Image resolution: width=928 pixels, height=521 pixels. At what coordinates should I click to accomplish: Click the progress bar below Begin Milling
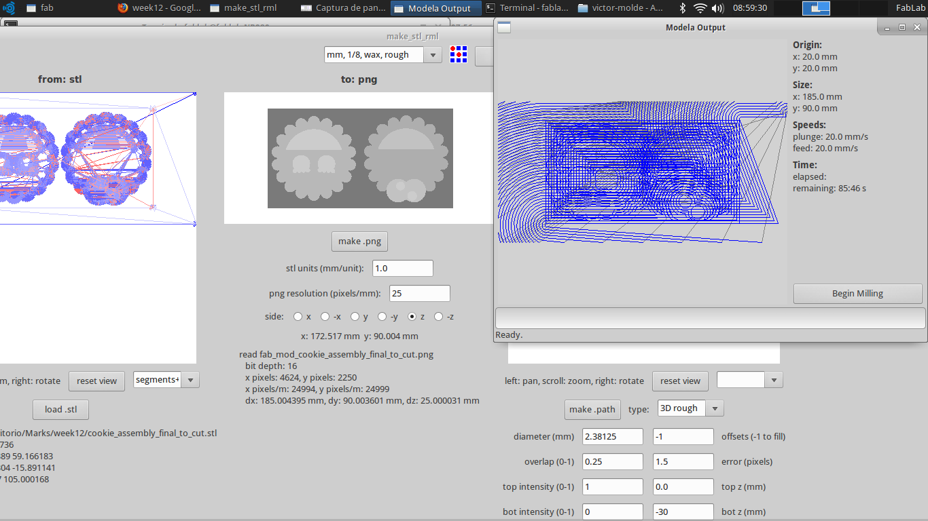(x=710, y=318)
